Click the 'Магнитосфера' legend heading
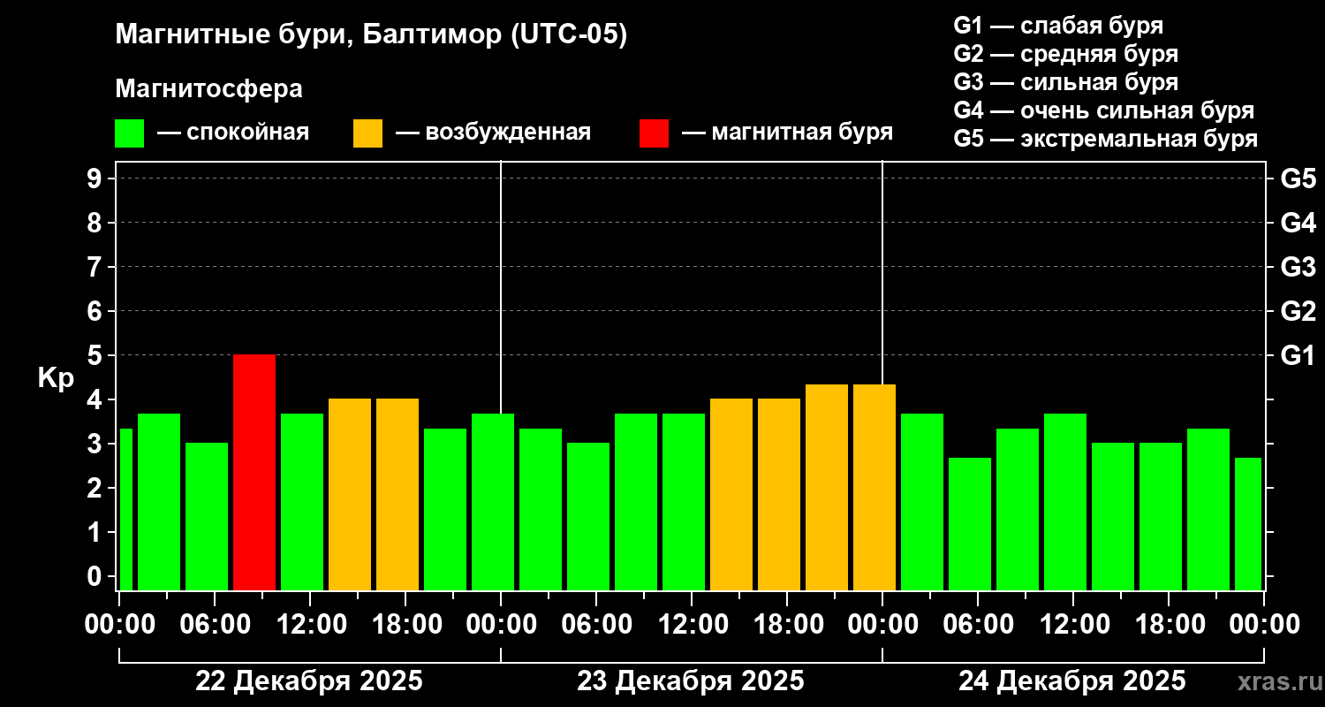 coord(208,89)
